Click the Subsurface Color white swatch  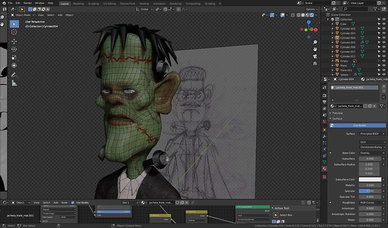[x=370, y=180]
